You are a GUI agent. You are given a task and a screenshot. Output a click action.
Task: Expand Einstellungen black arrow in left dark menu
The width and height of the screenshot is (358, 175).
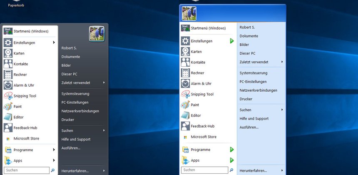pos(54,42)
